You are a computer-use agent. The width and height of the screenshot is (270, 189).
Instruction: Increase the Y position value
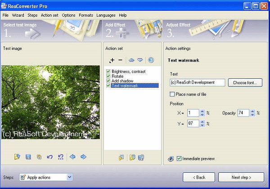202,121
